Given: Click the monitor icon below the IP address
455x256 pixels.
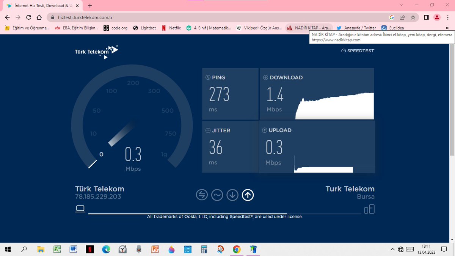Looking at the screenshot, I should tap(80, 208).
